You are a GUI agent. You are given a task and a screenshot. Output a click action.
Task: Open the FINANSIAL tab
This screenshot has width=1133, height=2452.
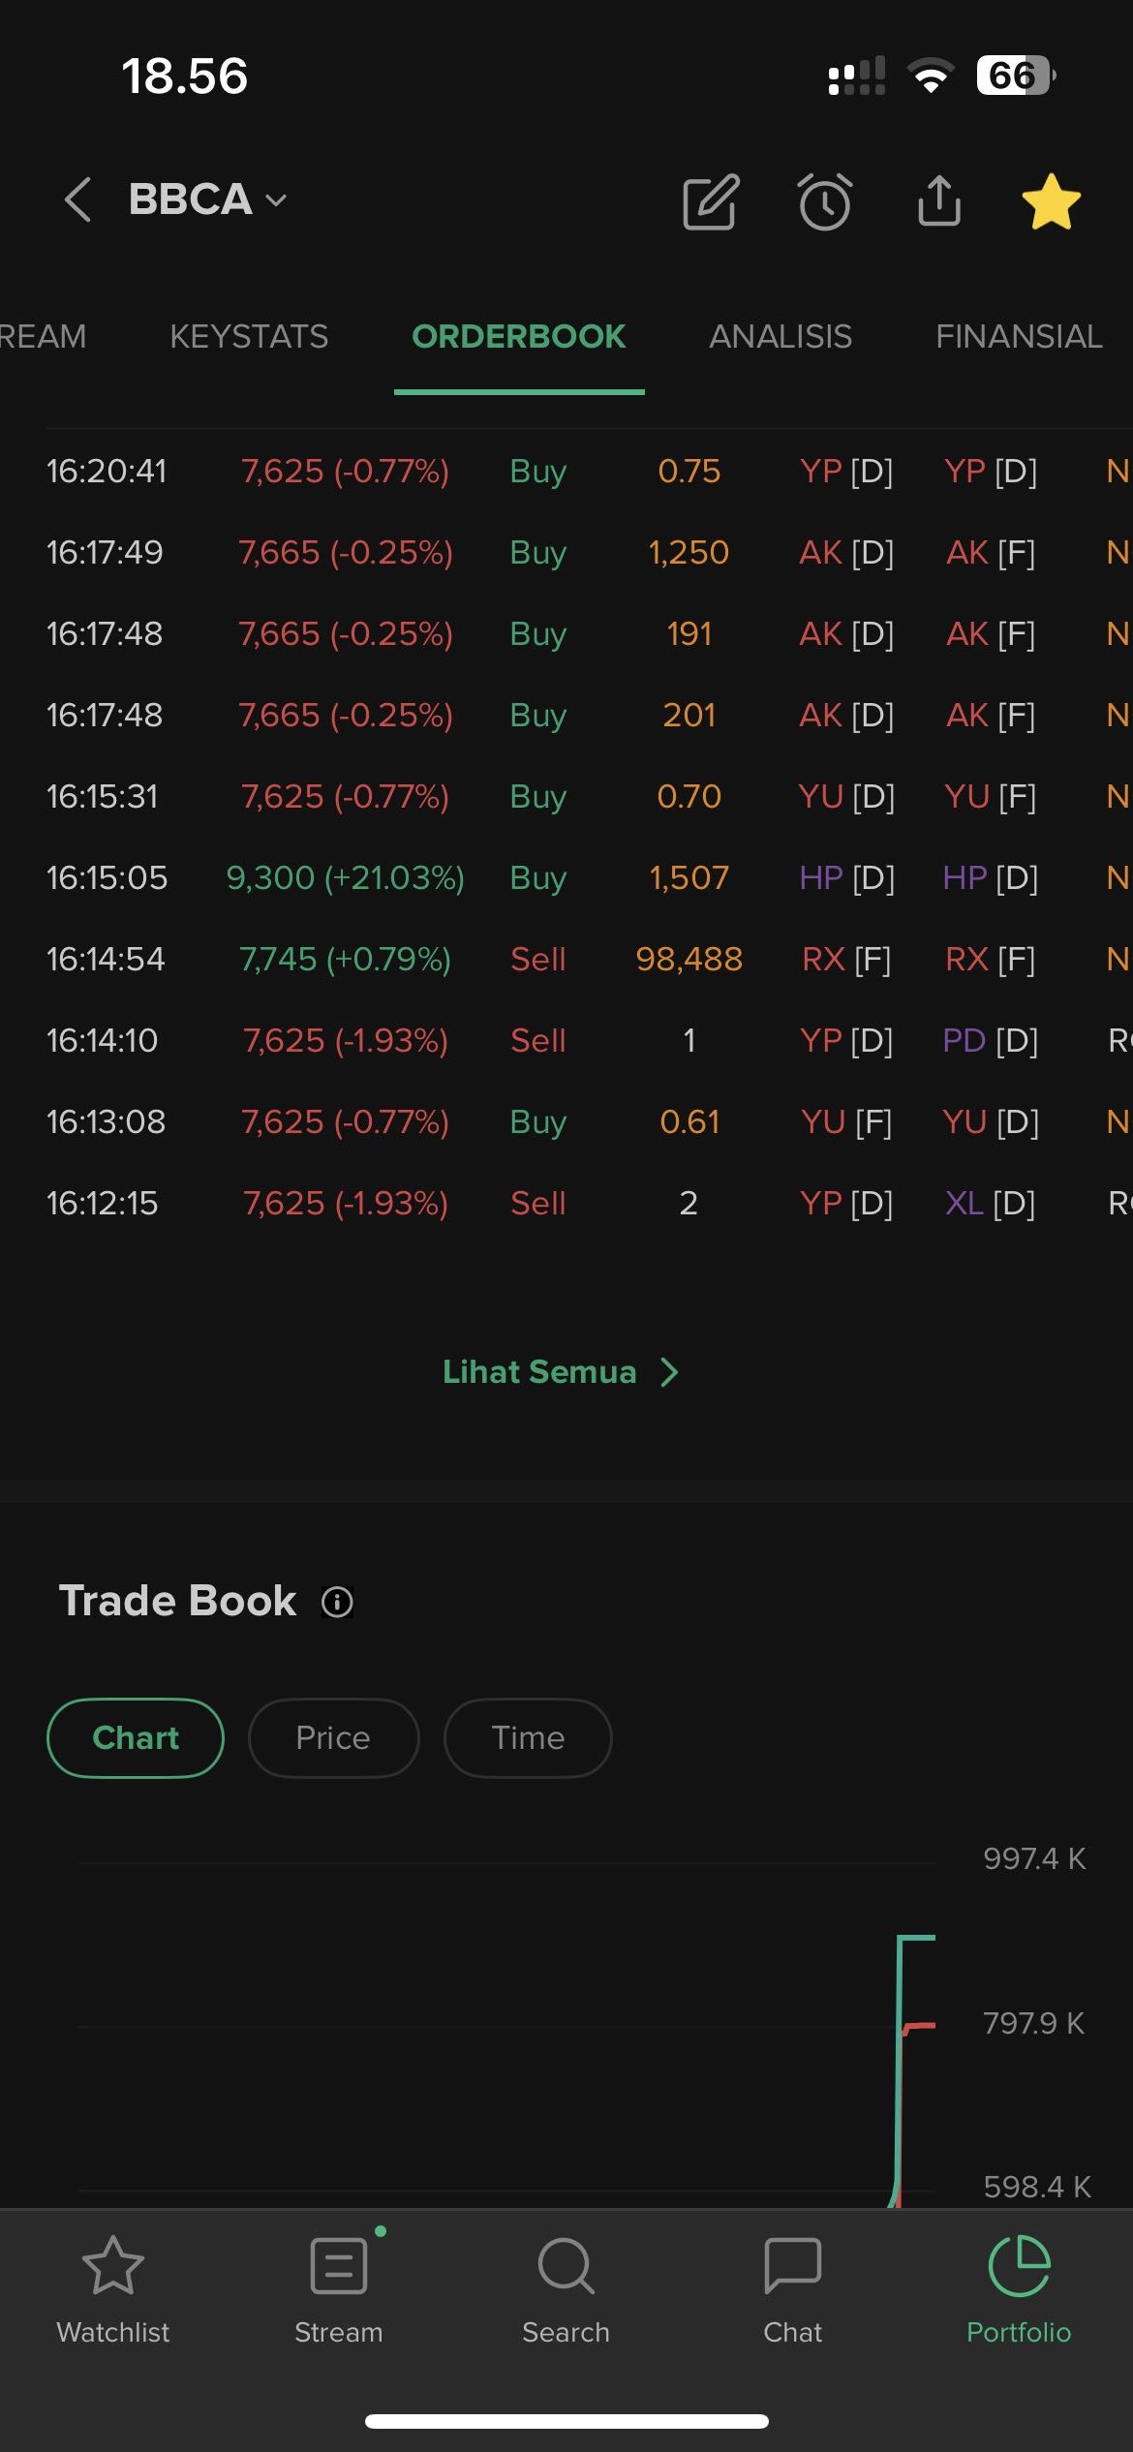1019,337
